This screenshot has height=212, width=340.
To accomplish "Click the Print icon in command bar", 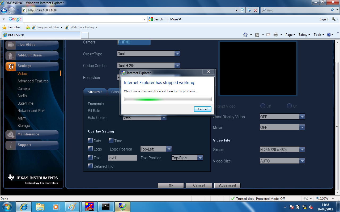I will click(x=276, y=35).
